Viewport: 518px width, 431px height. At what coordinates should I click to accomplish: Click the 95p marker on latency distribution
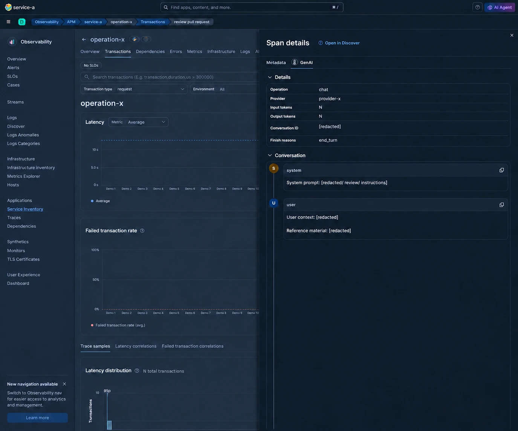[x=107, y=391]
